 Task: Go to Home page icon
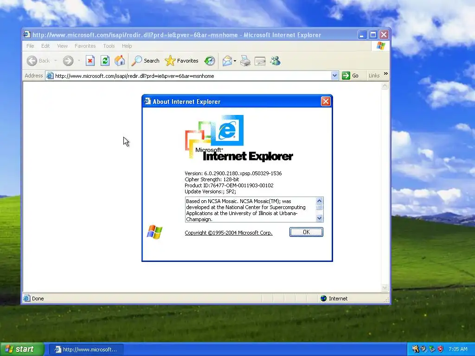pos(120,61)
